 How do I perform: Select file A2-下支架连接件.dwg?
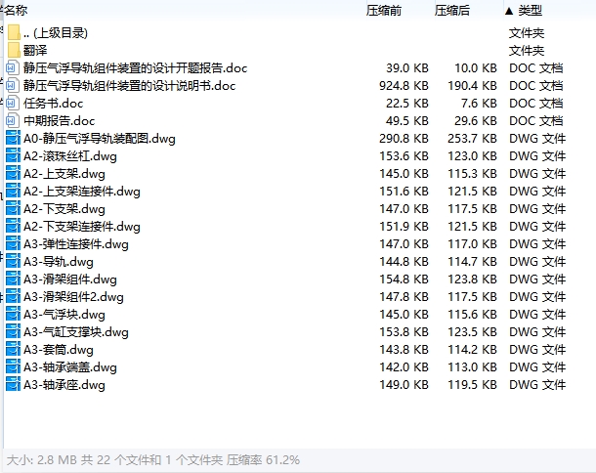(82, 226)
